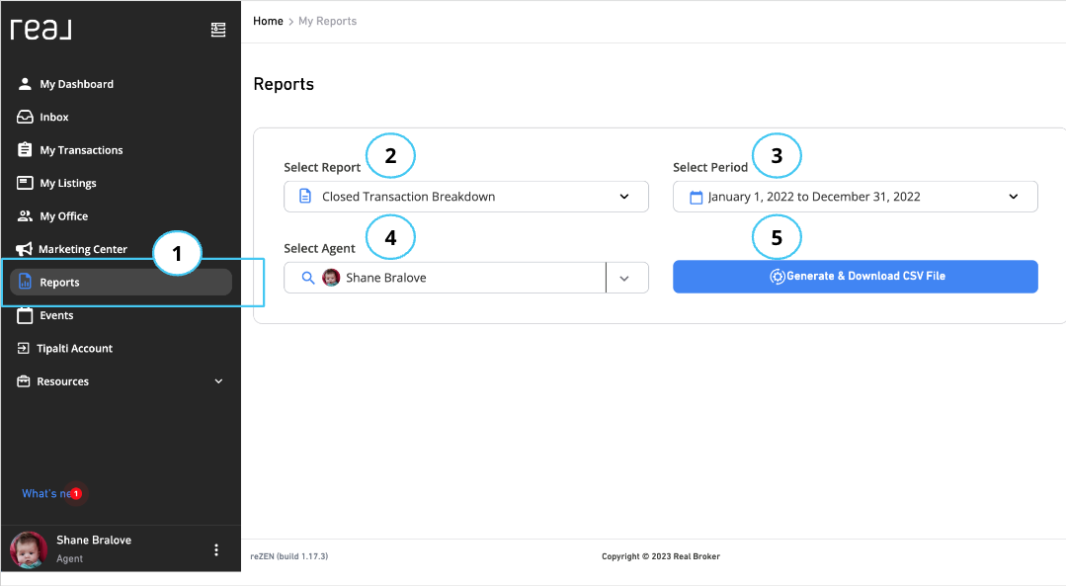This screenshot has height=586, width=1066.
Task: Open the three-dot menu beside Shane Bralove
Action: pyautogui.click(x=215, y=549)
